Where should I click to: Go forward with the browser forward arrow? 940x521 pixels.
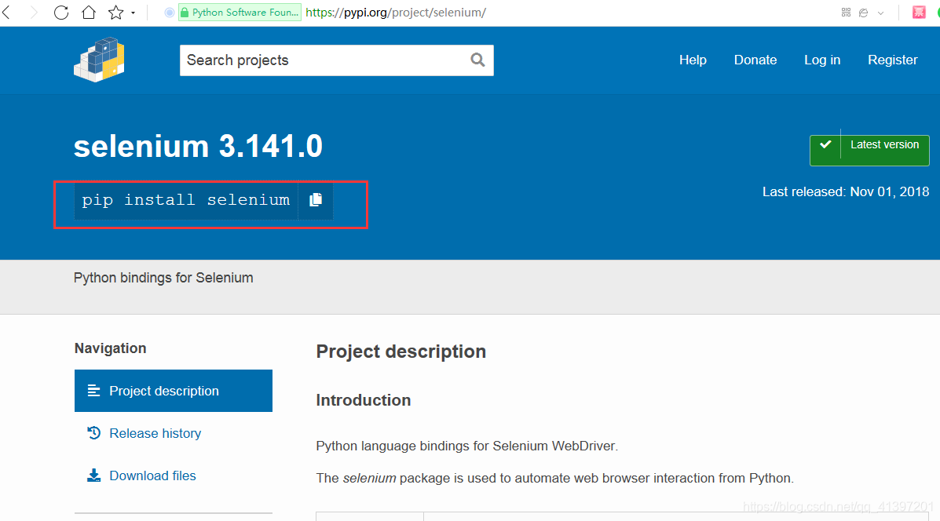pos(34,12)
